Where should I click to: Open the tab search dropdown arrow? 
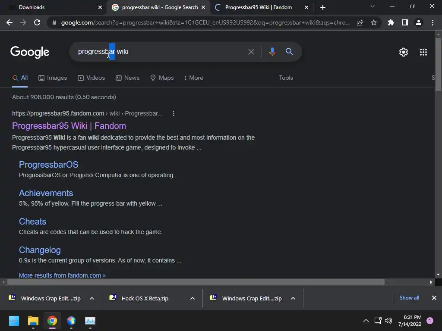373,6
